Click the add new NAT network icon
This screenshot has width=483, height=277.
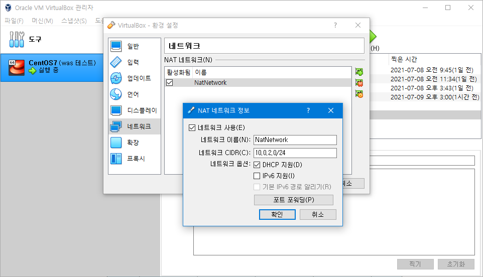(359, 72)
